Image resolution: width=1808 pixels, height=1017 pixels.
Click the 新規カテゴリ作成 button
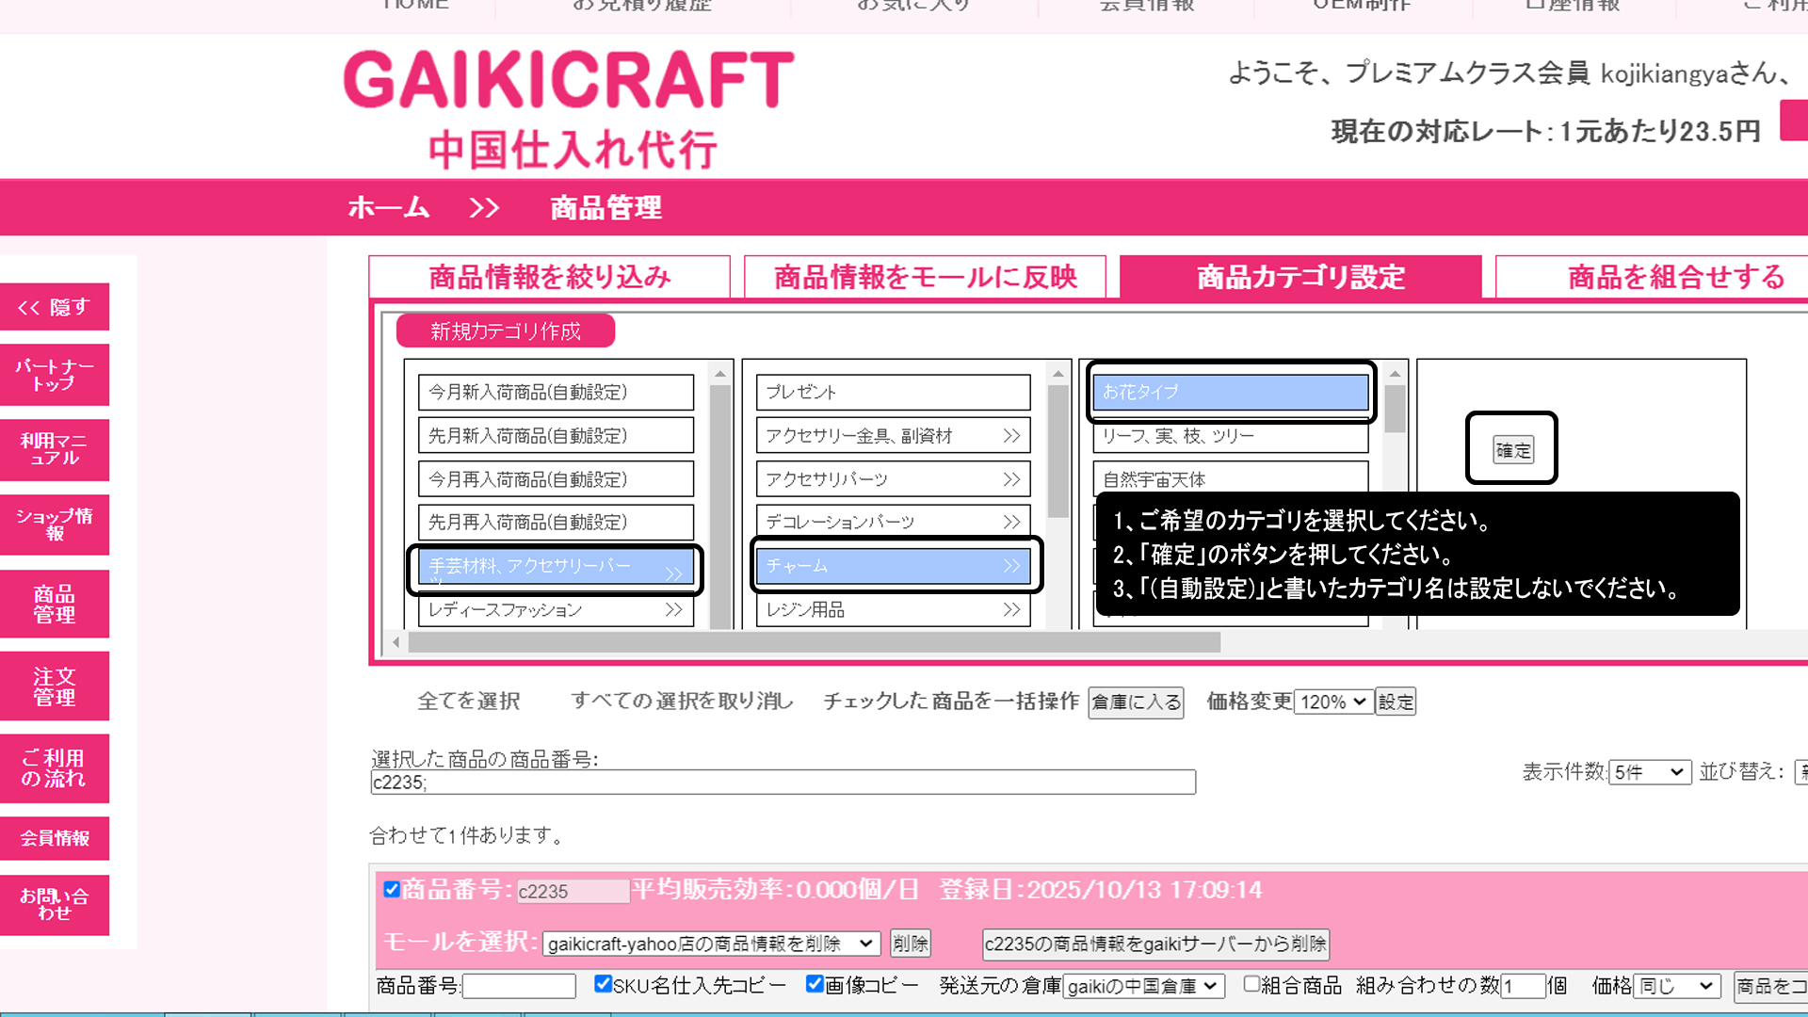pos(506,331)
